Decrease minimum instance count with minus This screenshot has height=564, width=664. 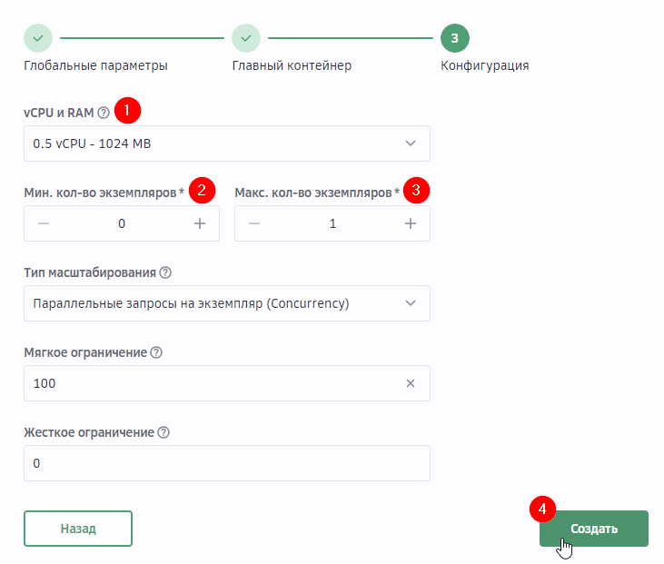click(x=44, y=223)
